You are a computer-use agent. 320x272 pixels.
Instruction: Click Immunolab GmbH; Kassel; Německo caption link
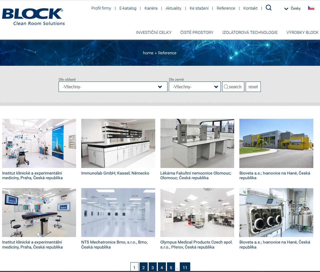115,173
